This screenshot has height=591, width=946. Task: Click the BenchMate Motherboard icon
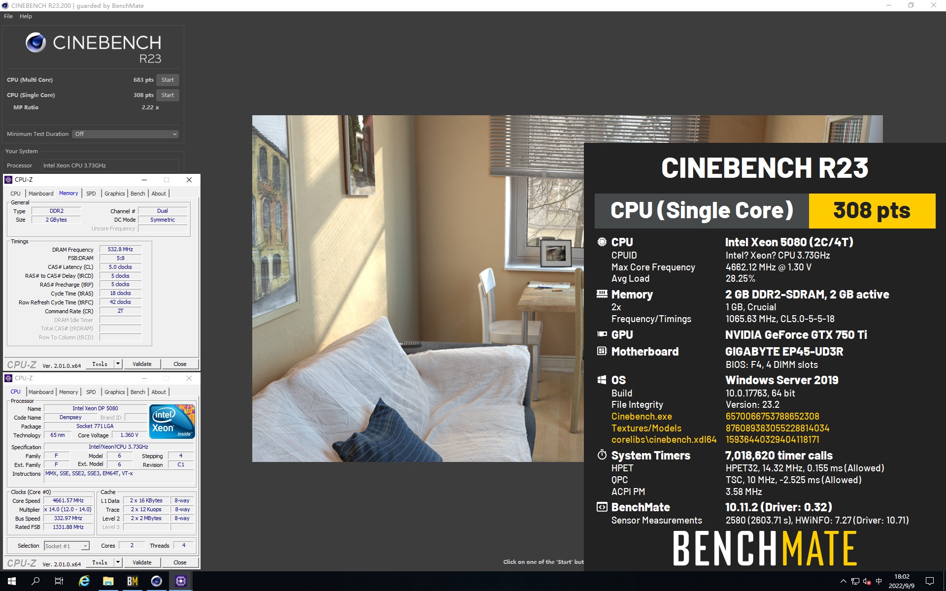pos(602,351)
